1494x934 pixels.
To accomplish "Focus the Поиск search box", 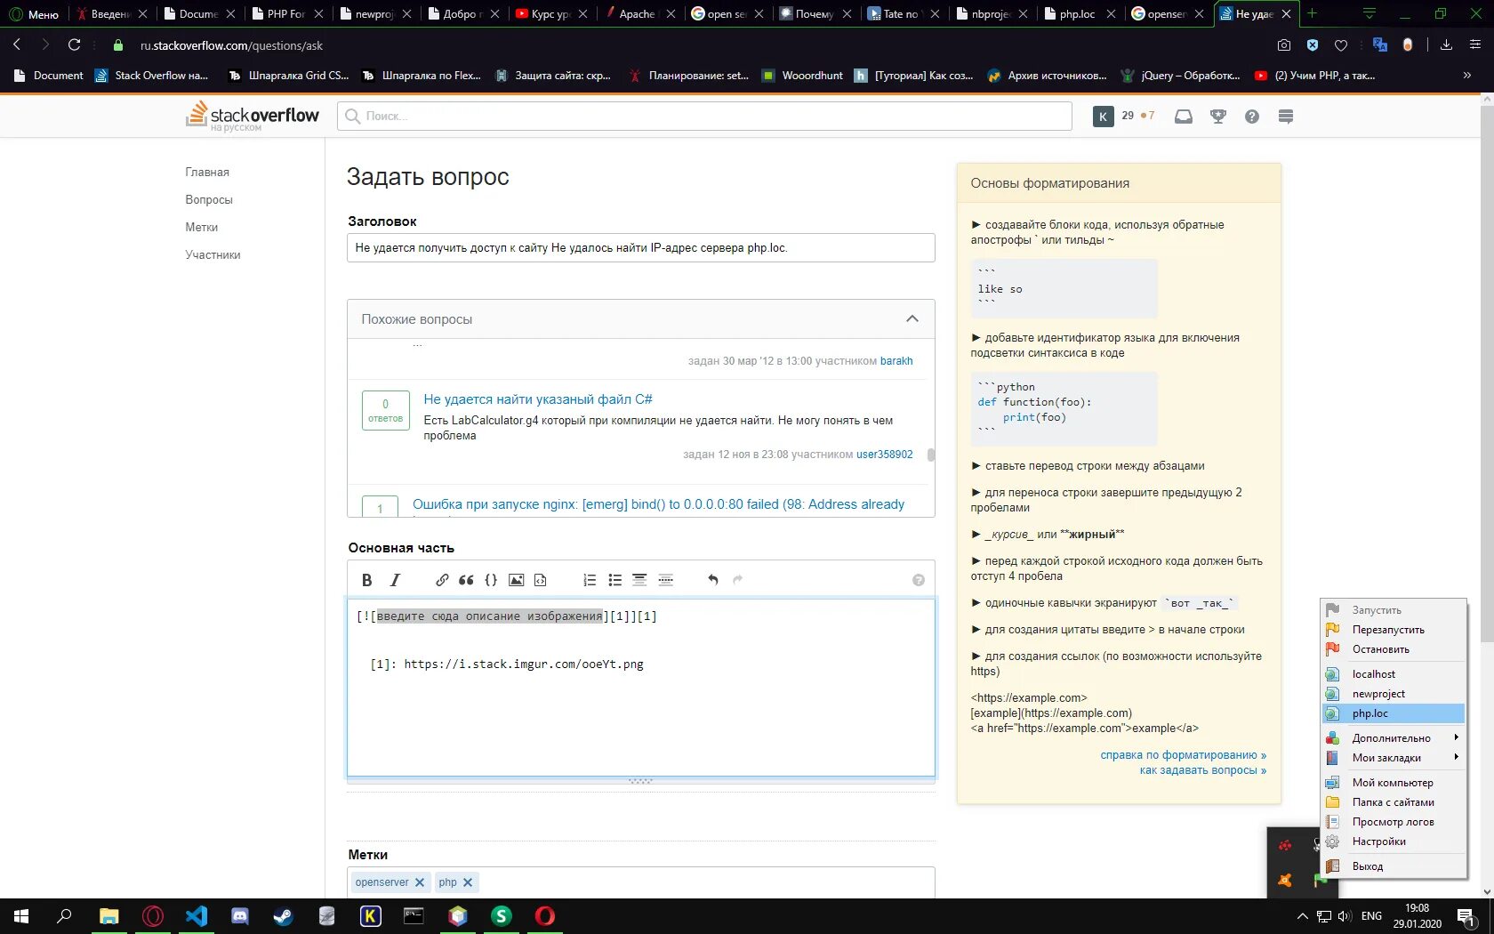I will pyautogui.click(x=704, y=117).
